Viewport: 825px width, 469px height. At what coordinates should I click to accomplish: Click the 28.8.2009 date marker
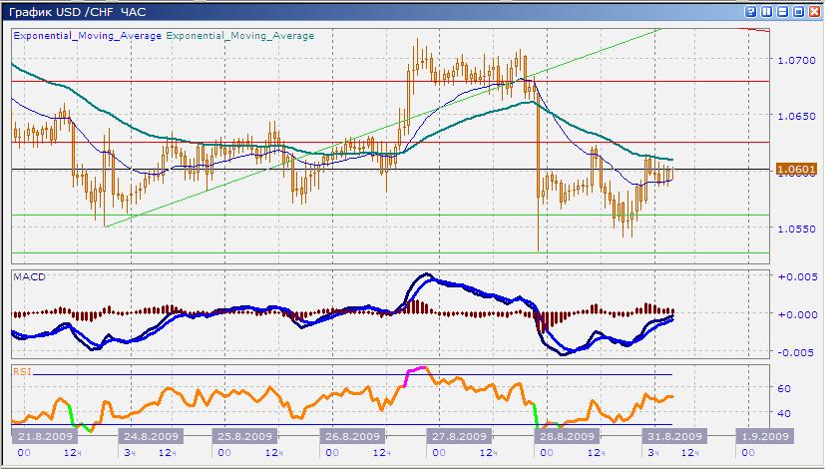tap(561, 437)
